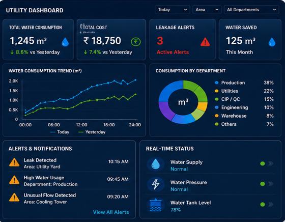This screenshot has height=222, width=285.
Task: Click the CIP / QC legend color dot
Action: point(216,99)
